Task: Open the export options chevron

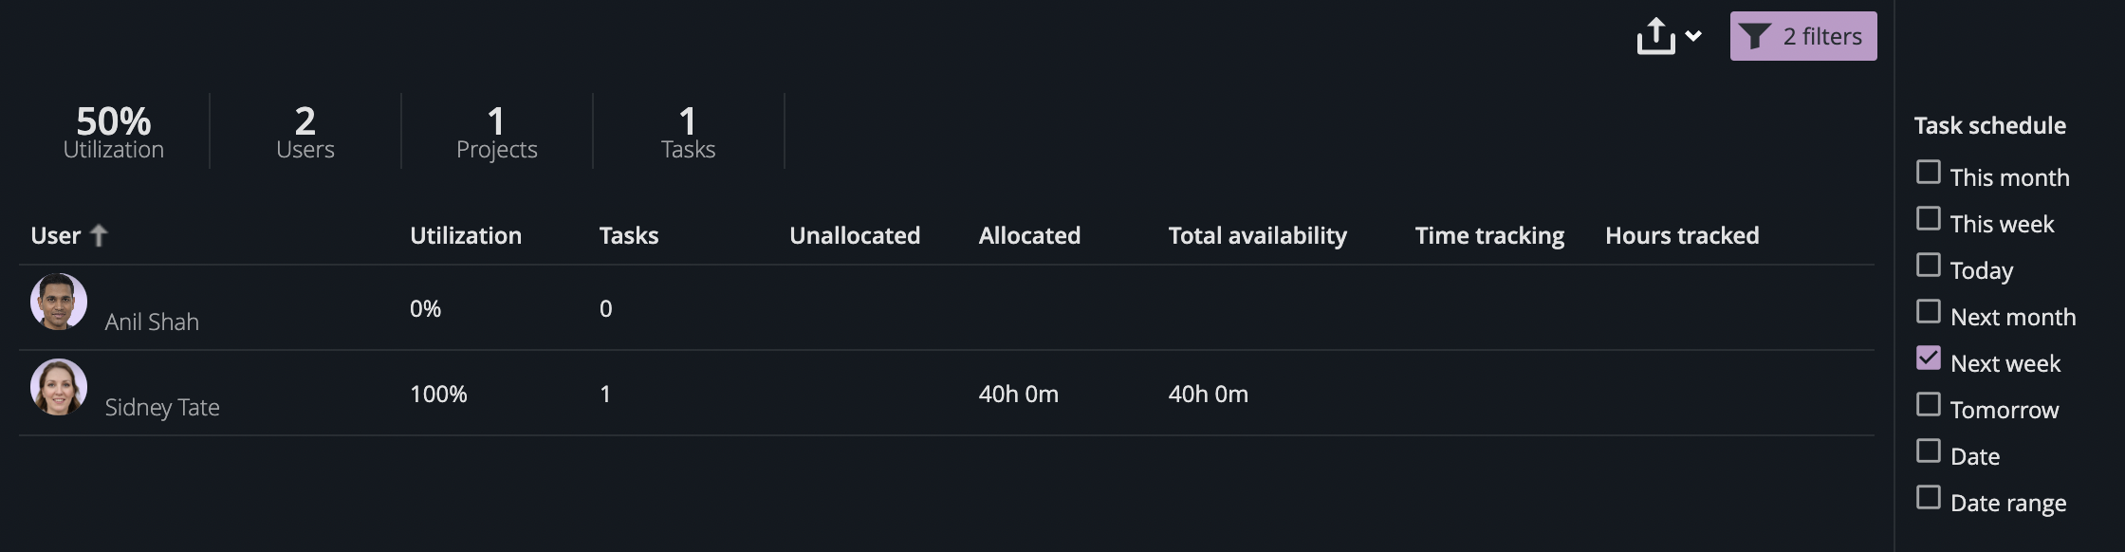Action: [1693, 38]
